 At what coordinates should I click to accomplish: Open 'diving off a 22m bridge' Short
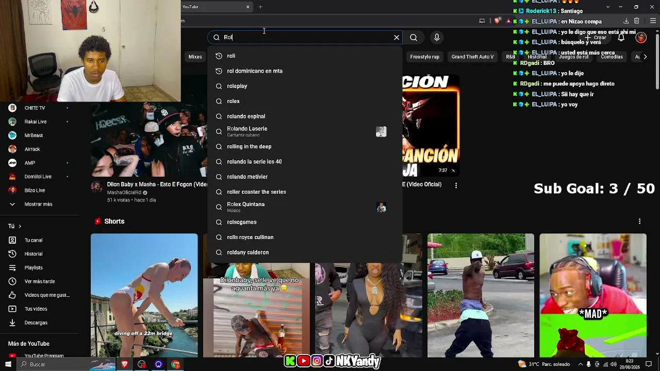pos(144,295)
